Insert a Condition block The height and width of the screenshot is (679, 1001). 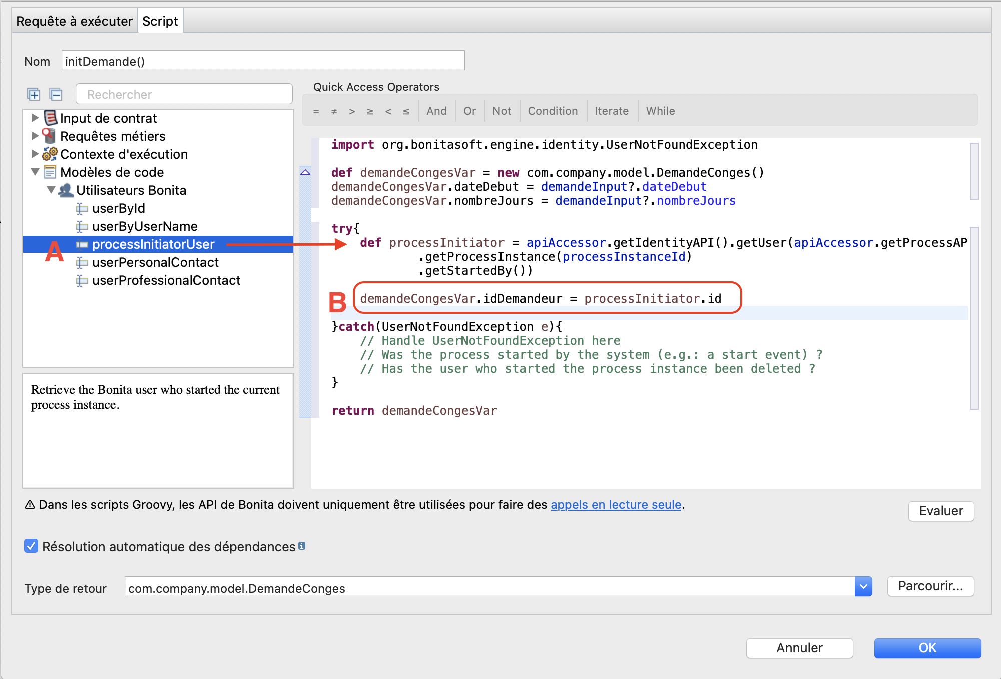tap(553, 111)
